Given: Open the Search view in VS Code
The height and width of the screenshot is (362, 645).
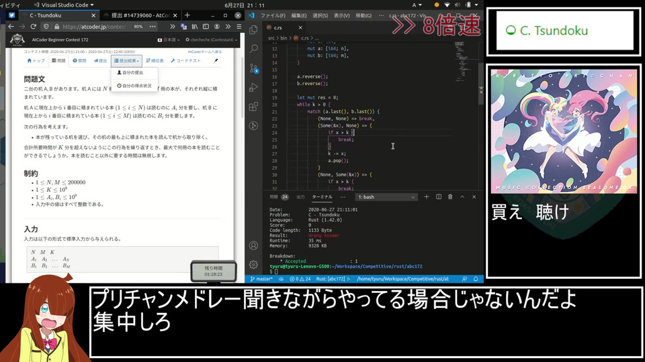Looking at the screenshot, I should [x=253, y=48].
